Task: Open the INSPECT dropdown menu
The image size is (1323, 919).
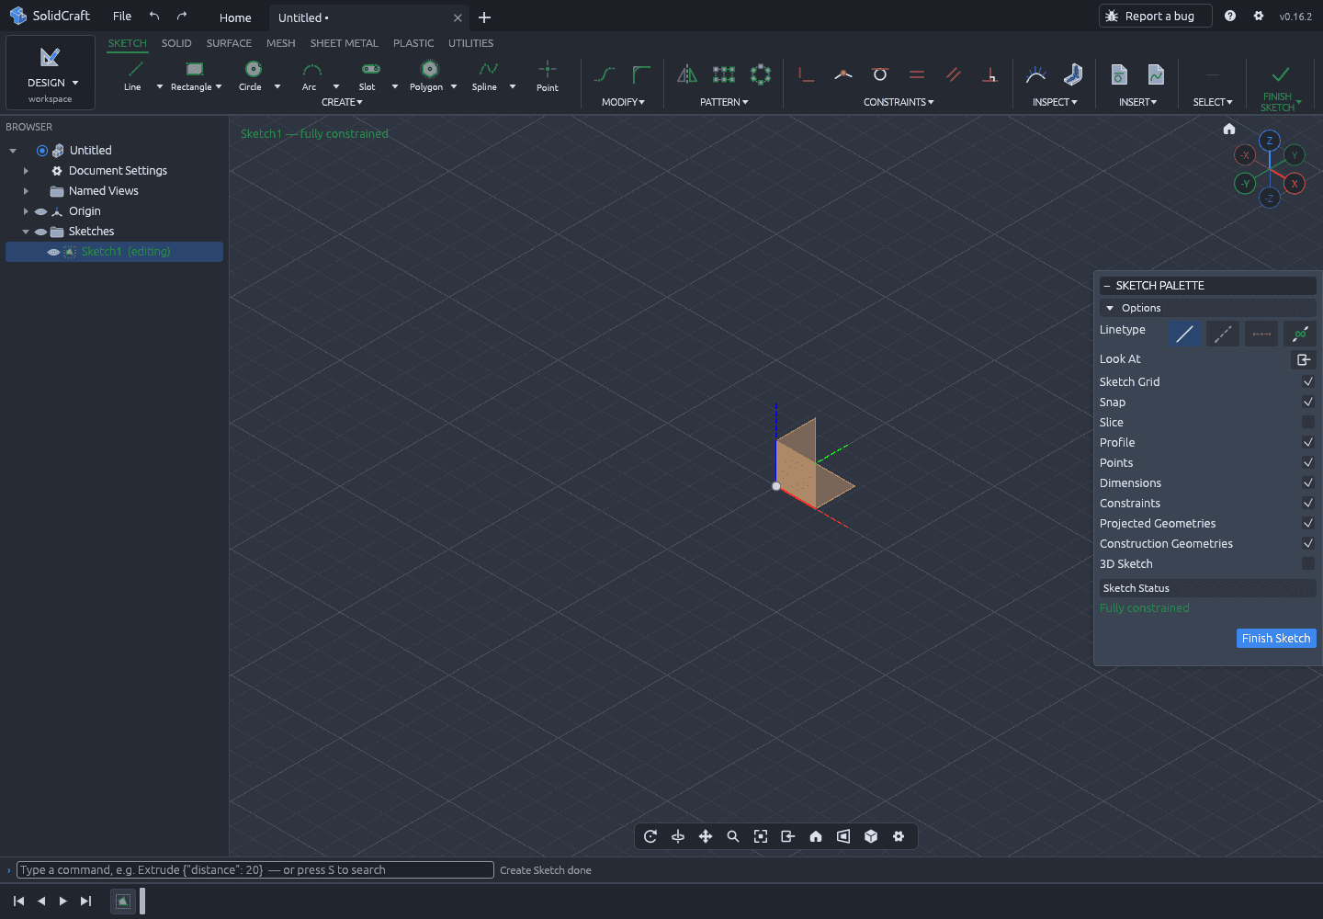Action: click(x=1055, y=102)
